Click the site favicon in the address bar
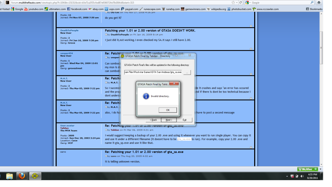The image size is (332, 187). 7,3
